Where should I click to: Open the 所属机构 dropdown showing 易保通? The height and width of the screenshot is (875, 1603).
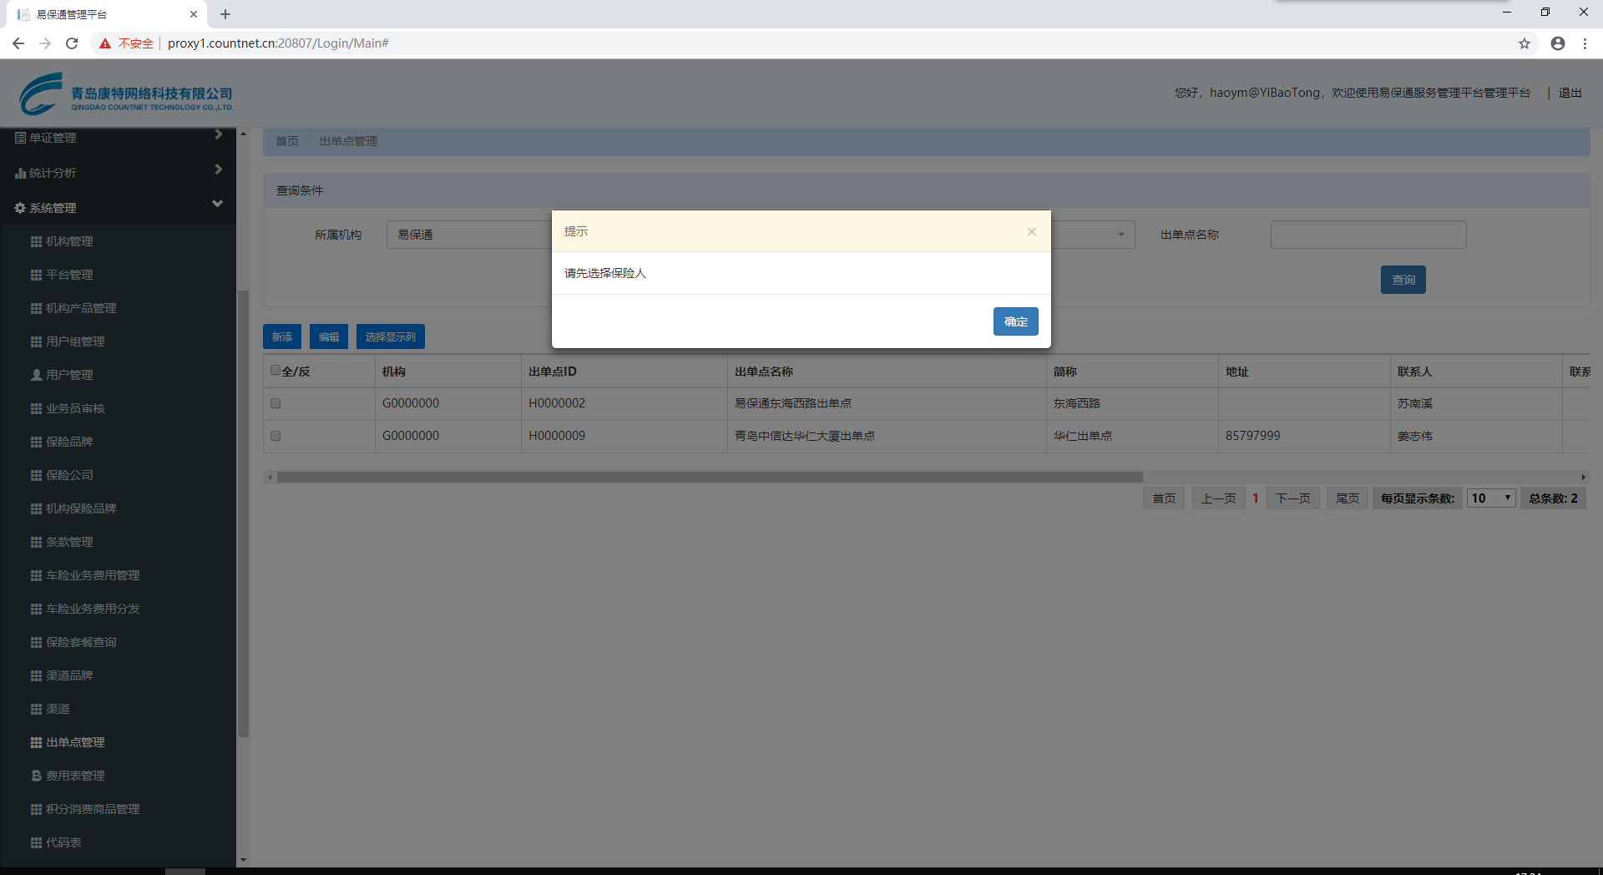pos(469,235)
